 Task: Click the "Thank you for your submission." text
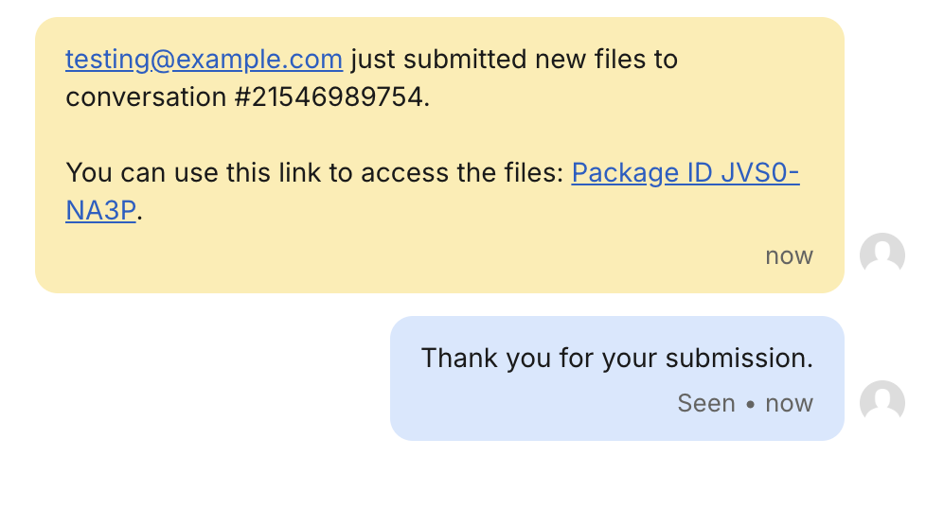tap(616, 359)
